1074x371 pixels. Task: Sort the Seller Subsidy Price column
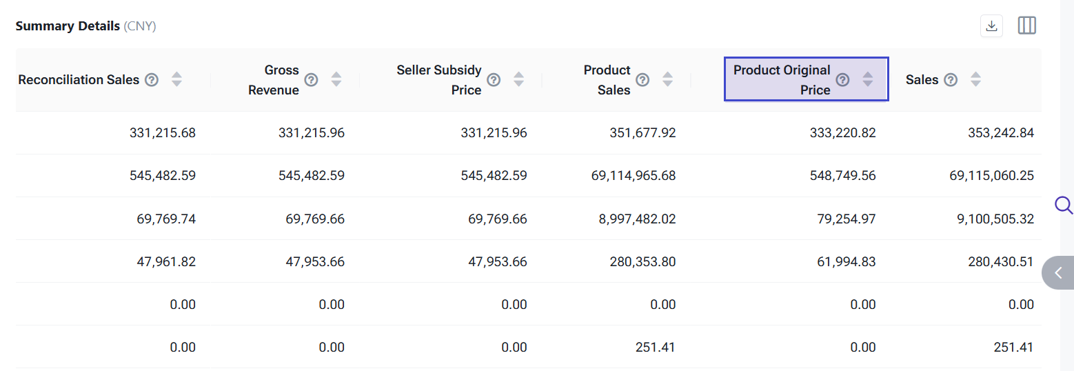[x=518, y=79]
